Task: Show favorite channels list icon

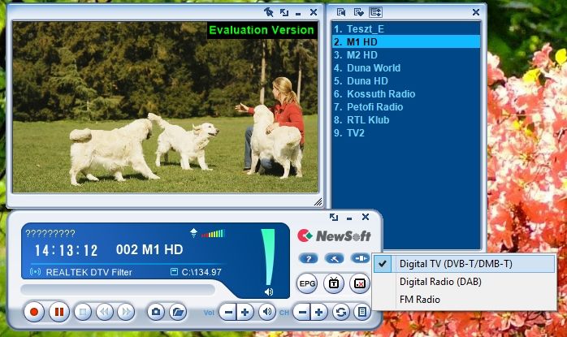Action: (x=358, y=12)
